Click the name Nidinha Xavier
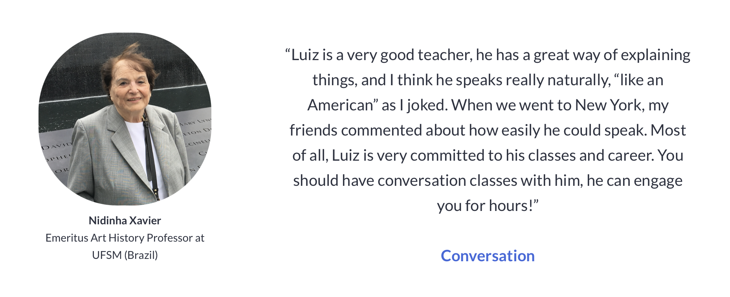This screenshot has width=730, height=297. [x=125, y=220]
